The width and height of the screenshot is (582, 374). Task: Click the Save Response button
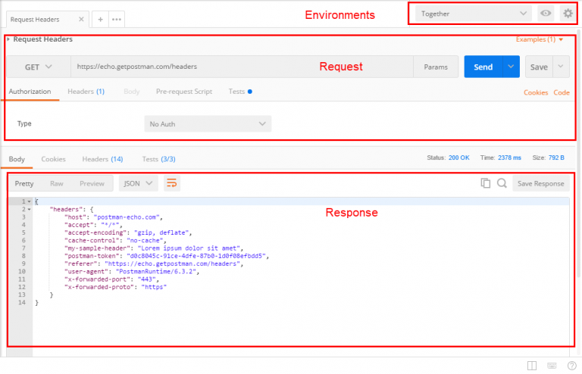click(x=541, y=183)
